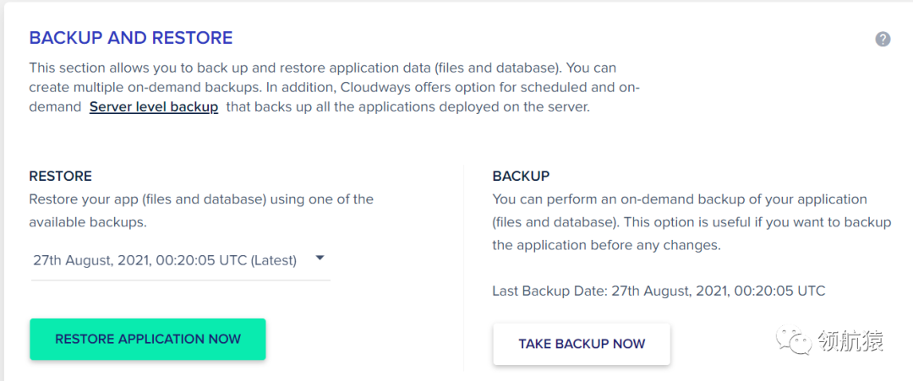Image resolution: width=913 pixels, height=381 pixels.
Task: Click the 'available backups.' line under Restore
Action: (87, 222)
